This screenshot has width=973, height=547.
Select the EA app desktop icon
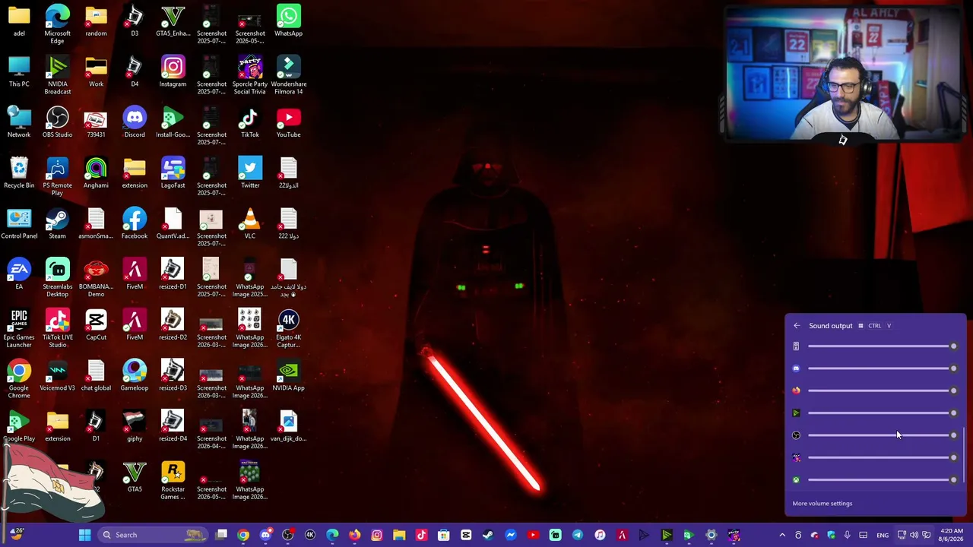[19, 273]
